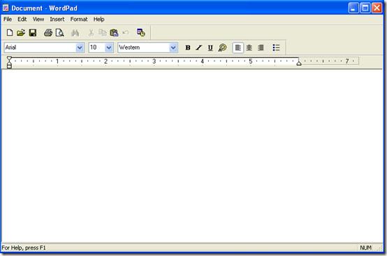Open the View menu
The height and width of the screenshot is (256, 387).
[x=38, y=20]
